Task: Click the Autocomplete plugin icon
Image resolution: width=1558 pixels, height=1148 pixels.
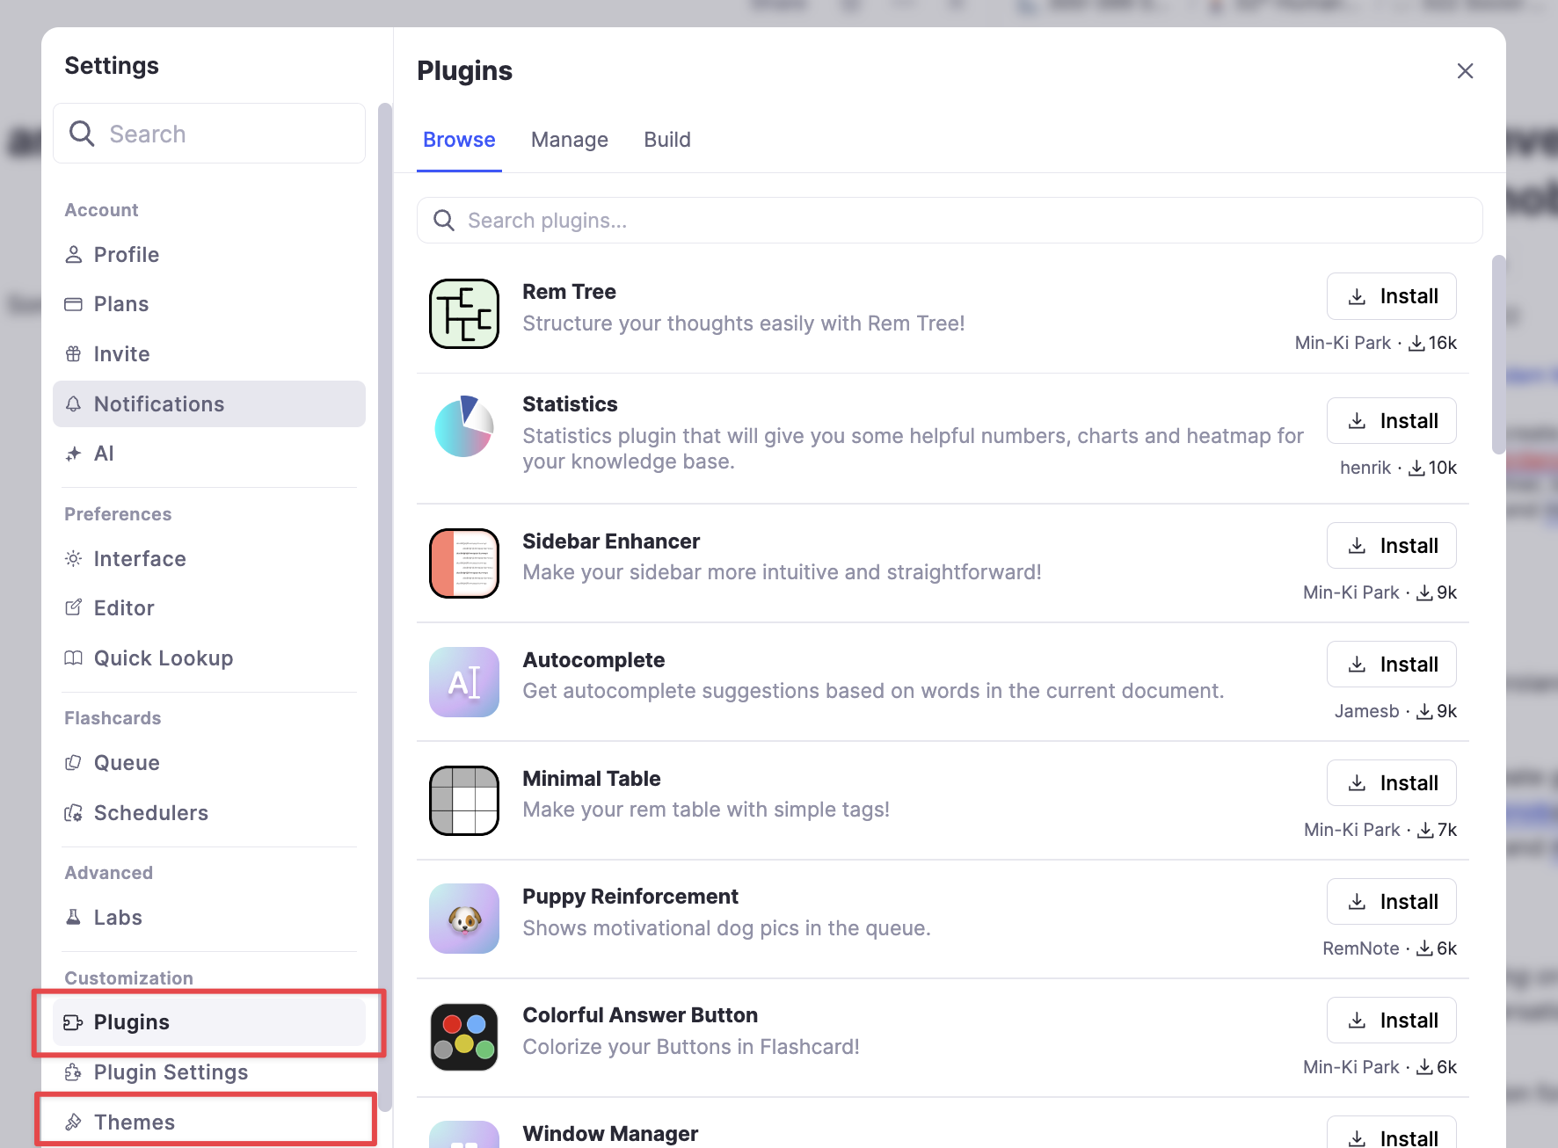Action: 464,682
